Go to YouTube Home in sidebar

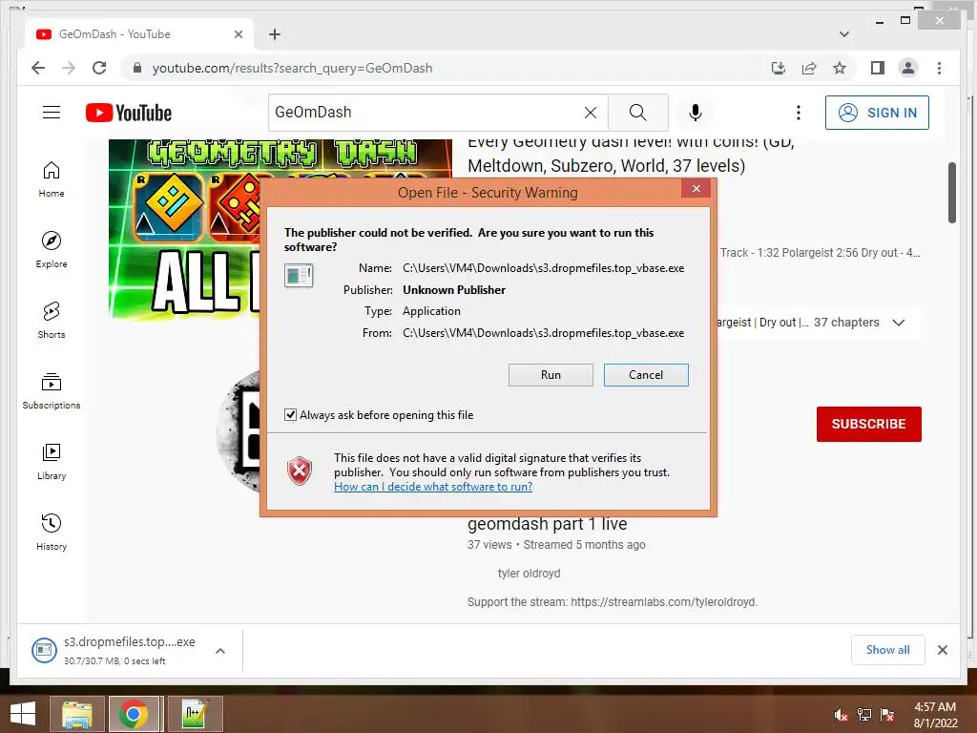(52, 179)
